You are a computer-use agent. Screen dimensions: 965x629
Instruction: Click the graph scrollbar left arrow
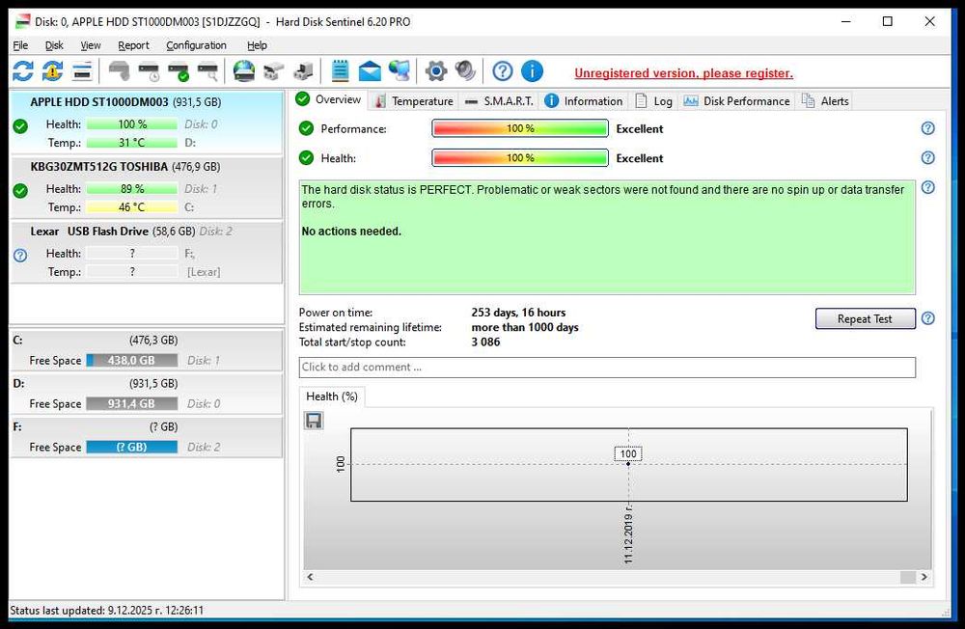310,577
